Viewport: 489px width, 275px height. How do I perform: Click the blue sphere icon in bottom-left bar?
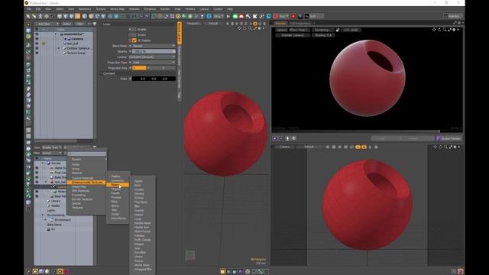point(41,272)
